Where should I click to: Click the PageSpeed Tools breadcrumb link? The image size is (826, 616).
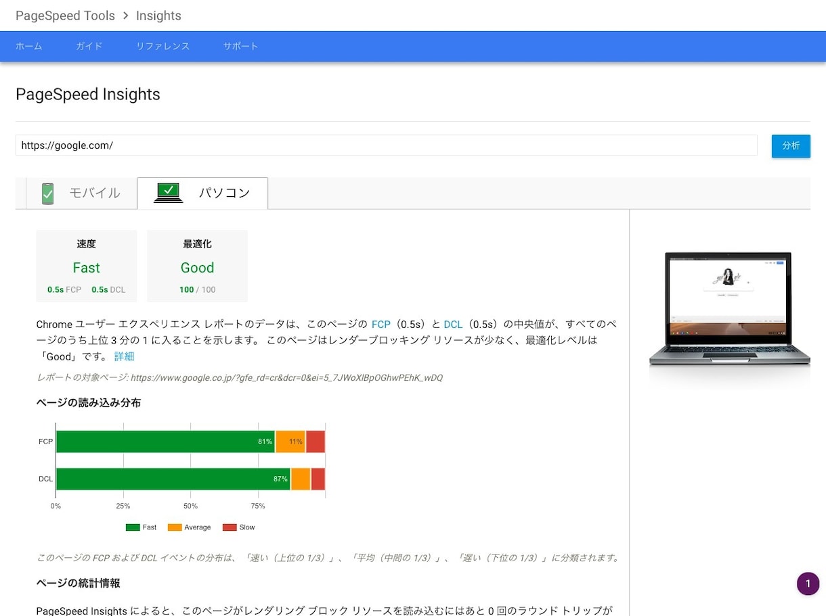click(x=65, y=16)
